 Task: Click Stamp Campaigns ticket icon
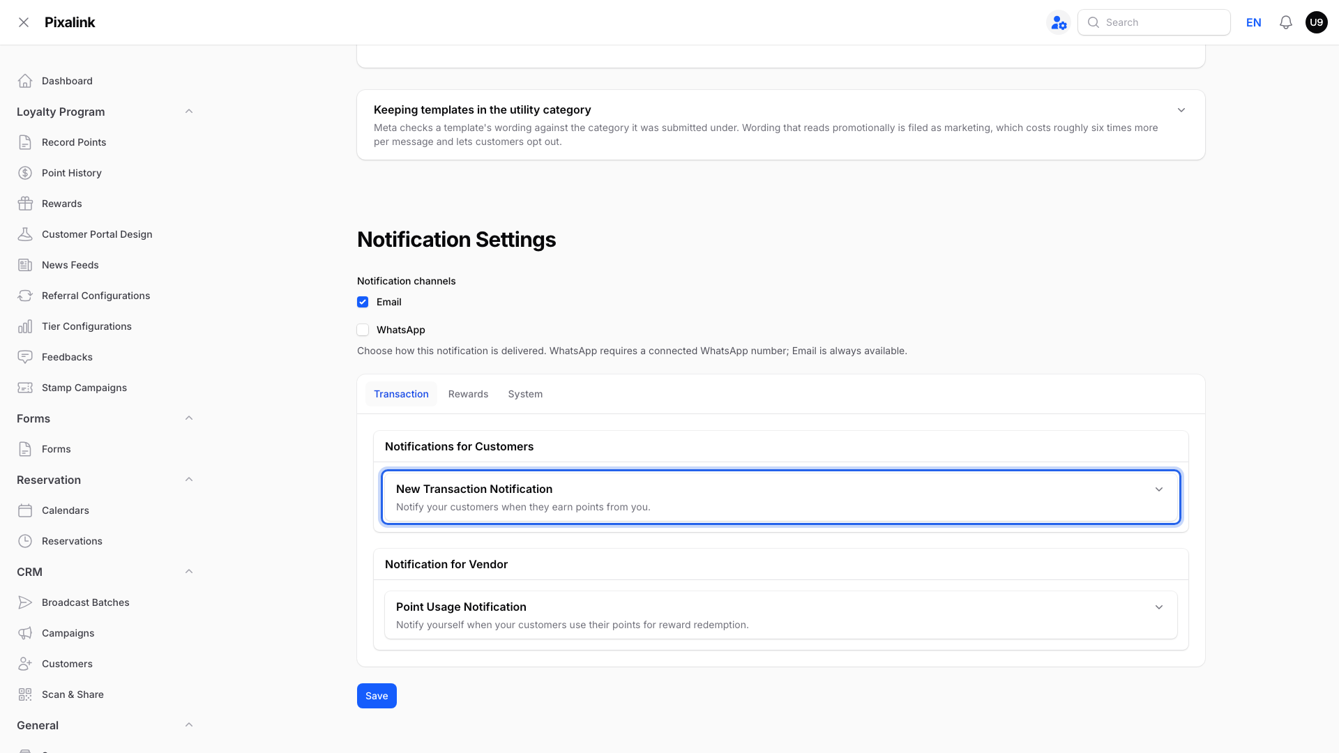point(25,388)
